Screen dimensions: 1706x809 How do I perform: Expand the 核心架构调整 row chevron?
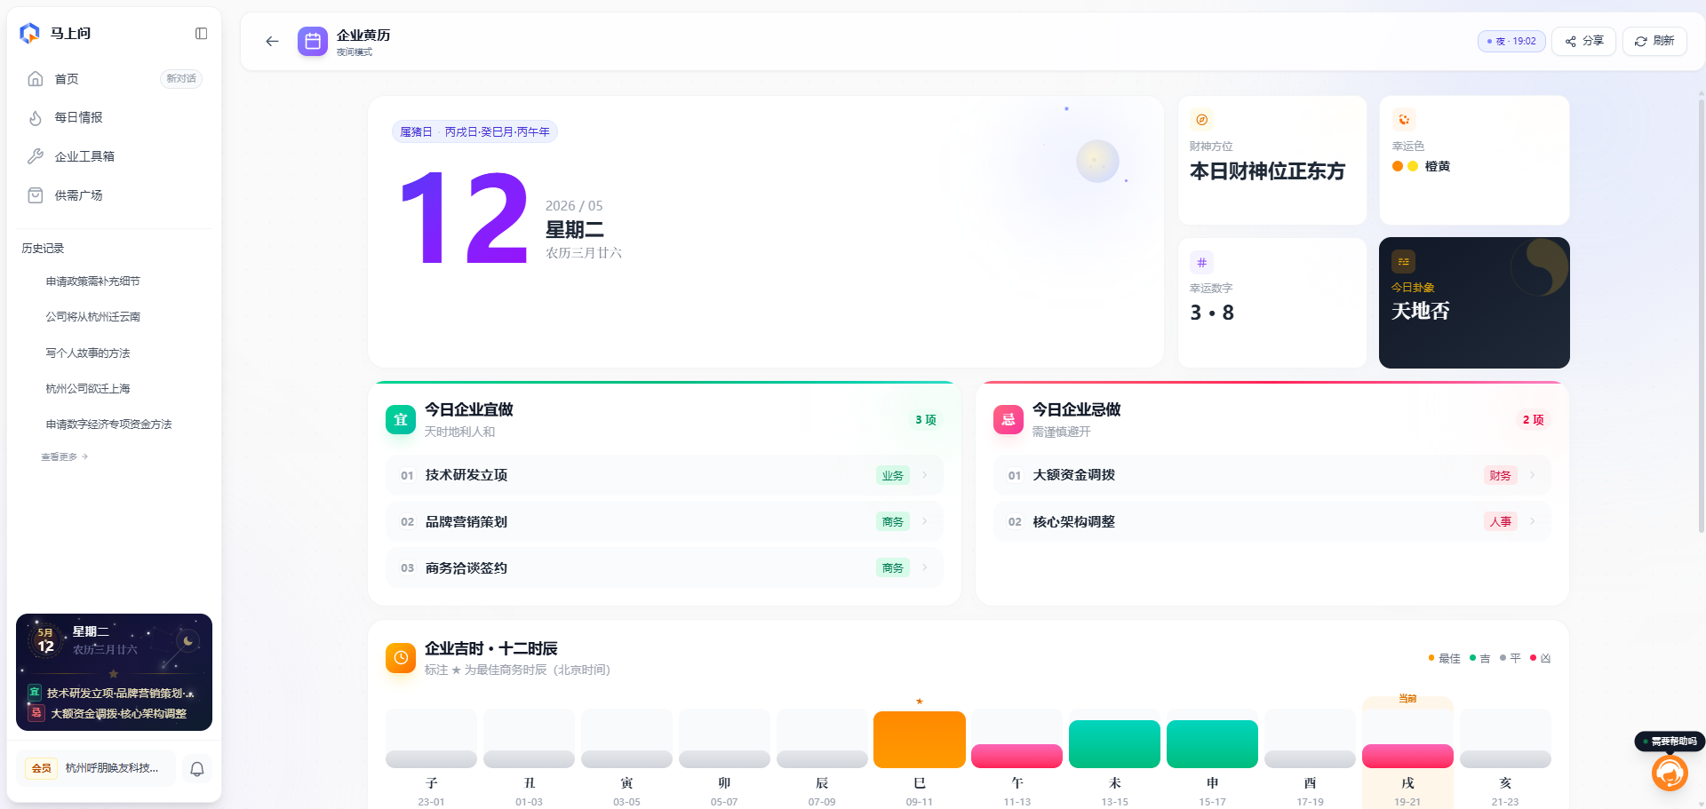[x=1533, y=521]
